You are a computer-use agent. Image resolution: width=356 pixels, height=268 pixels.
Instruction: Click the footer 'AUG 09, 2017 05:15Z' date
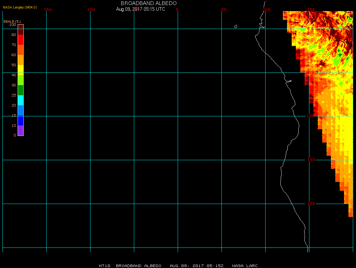pos(197,266)
